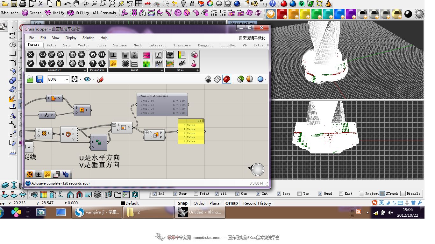Screen dimensions: 435x244
Task: Toggle the Perp osnap checkbox
Action: click(x=279, y=193)
